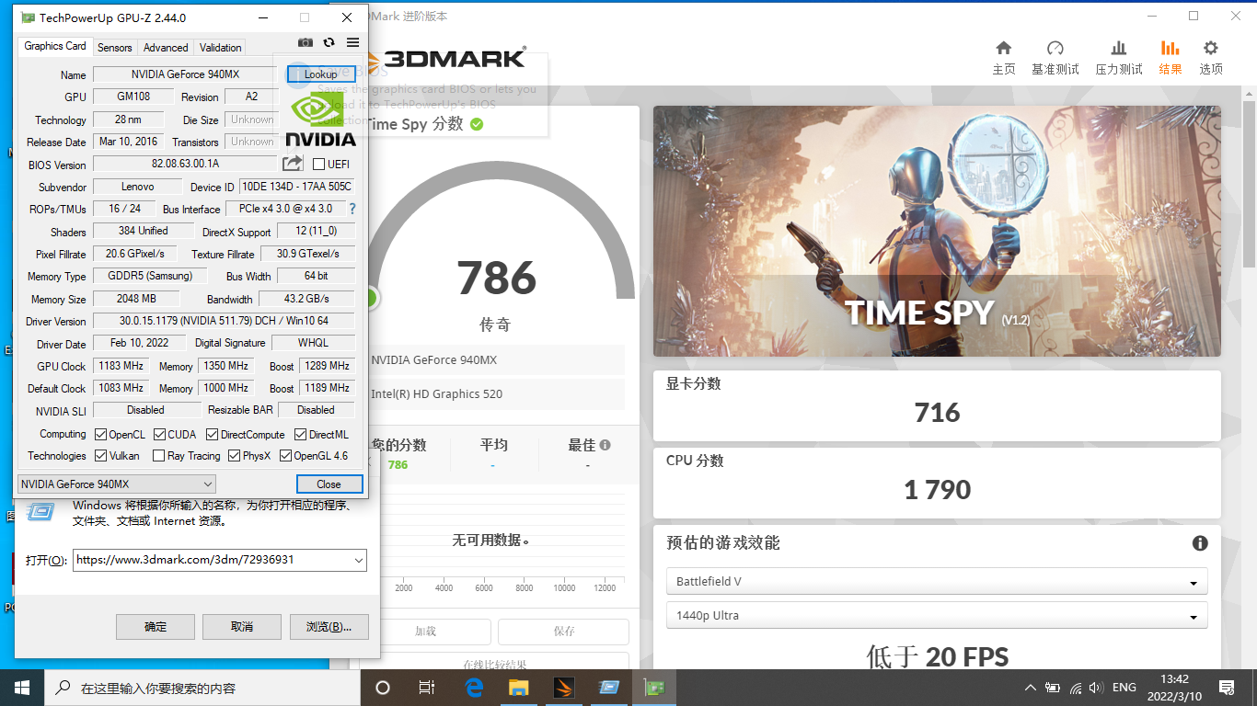Screen dimensions: 1257x706
Task: Click info icon next to 最佳
Action: pos(605,445)
